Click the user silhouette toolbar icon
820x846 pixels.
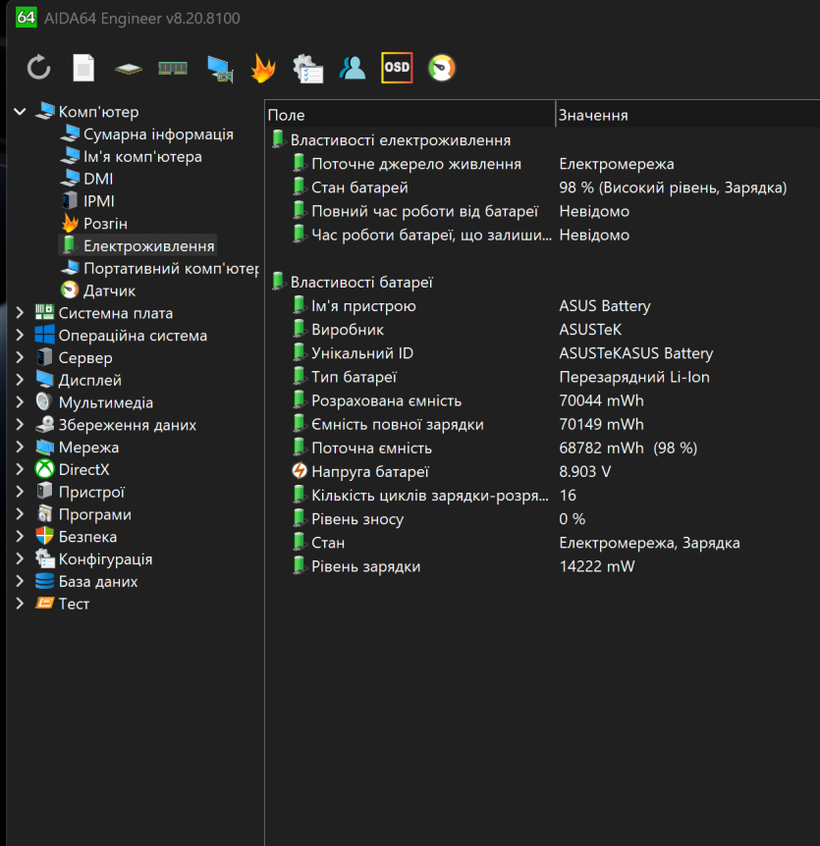click(x=352, y=68)
